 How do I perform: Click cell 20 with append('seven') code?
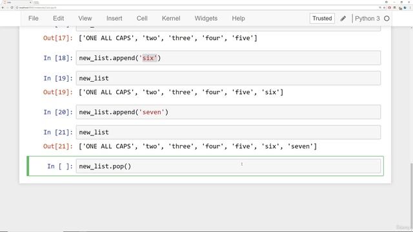228,112
